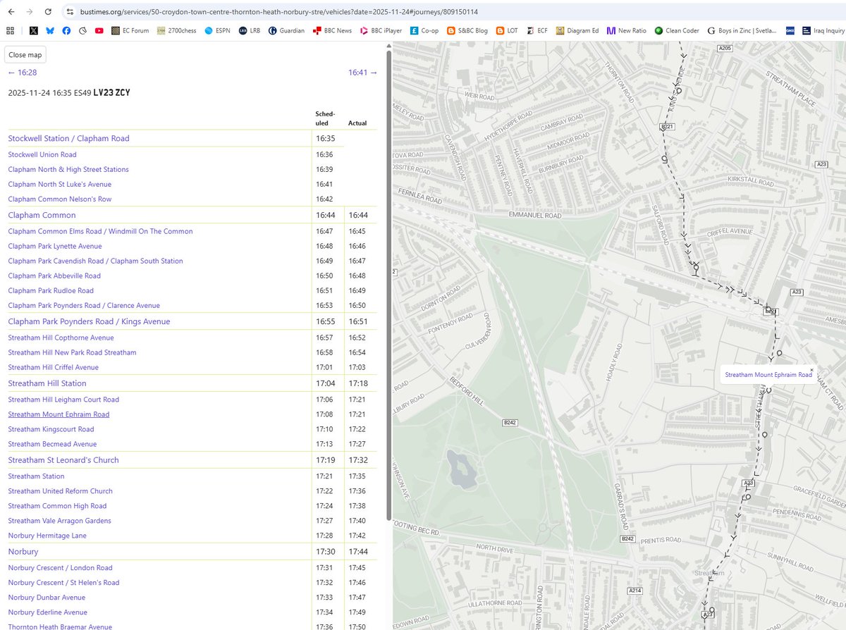Open Clapham Common Nelson's Row link
The width and height of the screenshot is (846, 630).
[59, 199]
